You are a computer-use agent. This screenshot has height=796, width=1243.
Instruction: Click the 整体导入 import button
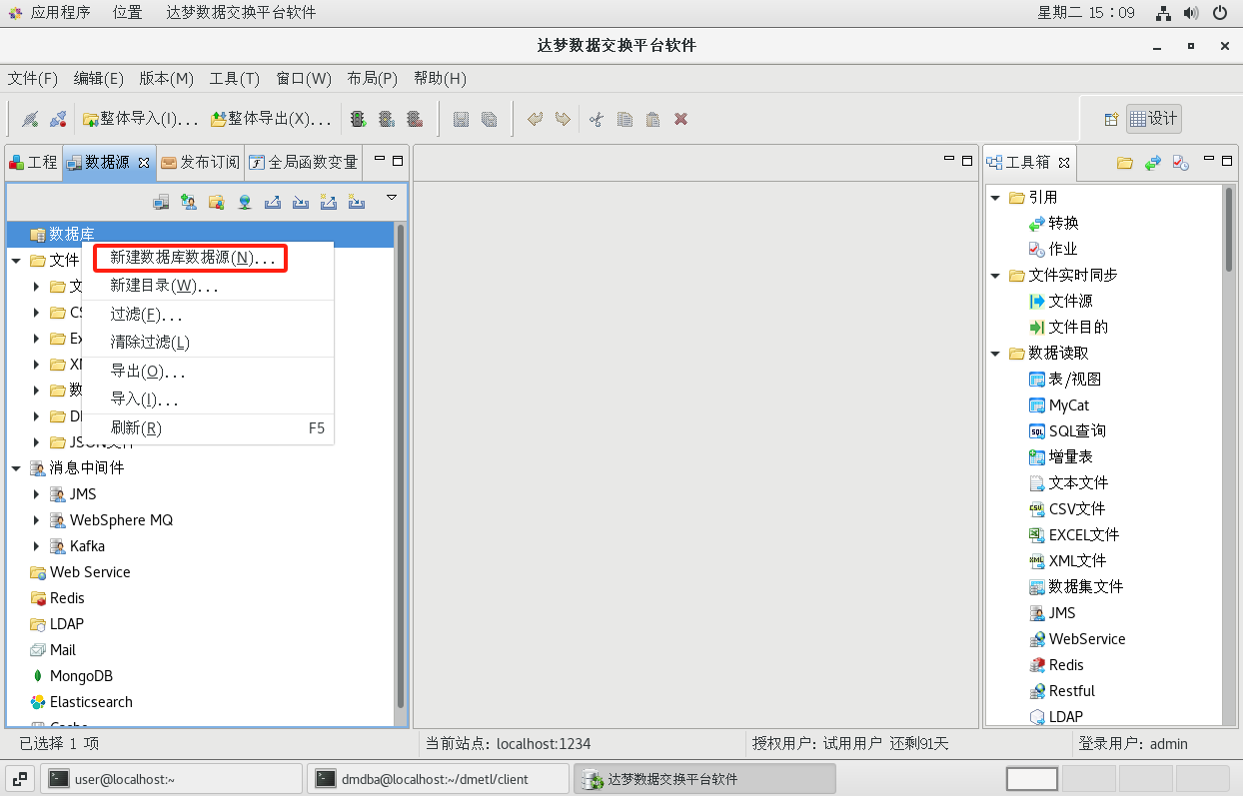[x=140, y=119]
